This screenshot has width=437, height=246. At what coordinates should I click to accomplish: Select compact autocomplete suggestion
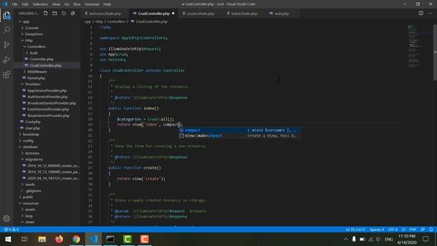240,131
